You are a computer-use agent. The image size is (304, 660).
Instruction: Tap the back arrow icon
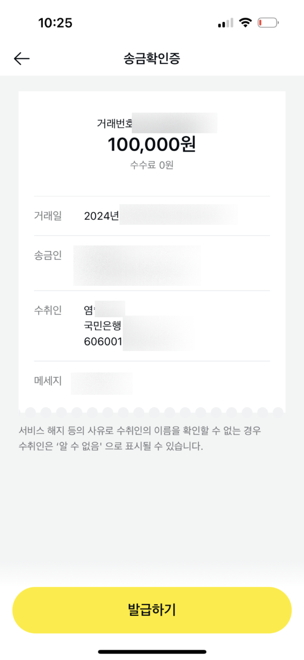22,58
